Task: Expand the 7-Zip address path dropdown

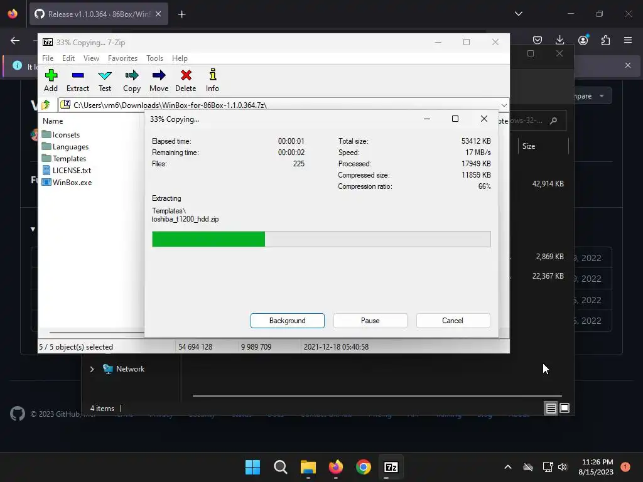Action: [504, 105]
